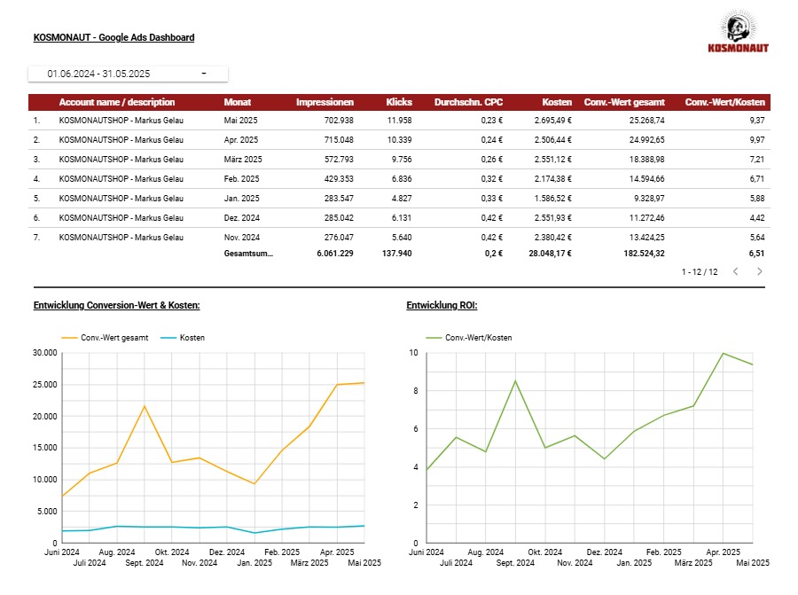This screenshot has width=798, height=595.
Task: Select the Nov. 2024 month cell
Action: tap(242, 238)
